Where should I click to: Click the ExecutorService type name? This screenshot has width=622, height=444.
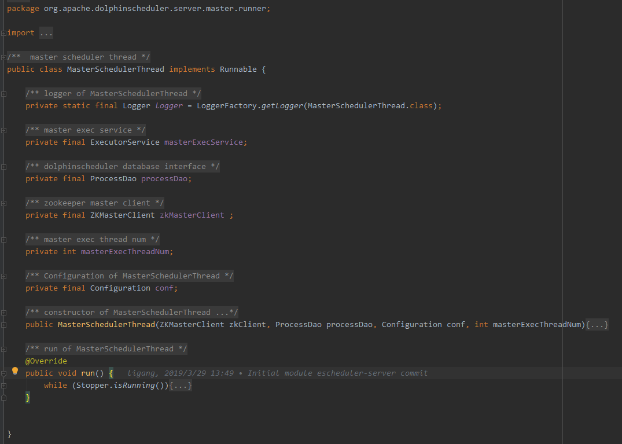pyautogui.click(x=124, y=142)
